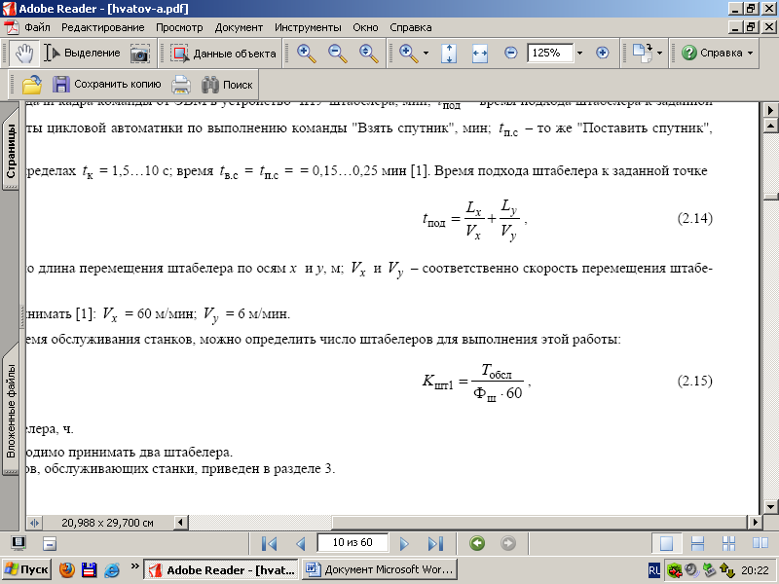
Task: Click the full screen monitor icon
Action: tap(19, 544)
